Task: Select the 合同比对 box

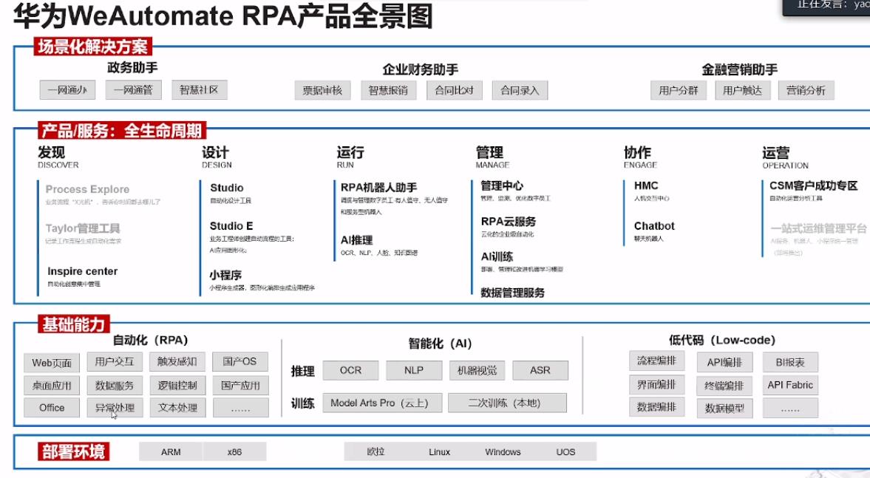Action: click(454, 91)
